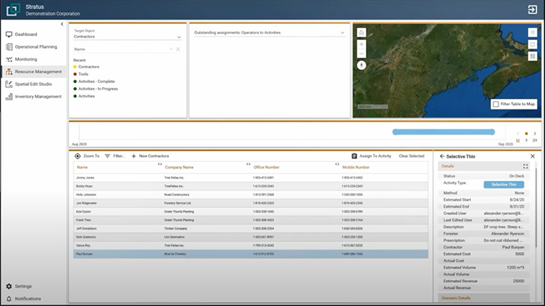Click the sign-out icon in header
The height and width of the screenshot is (306, 545).
tap(532, 10)
